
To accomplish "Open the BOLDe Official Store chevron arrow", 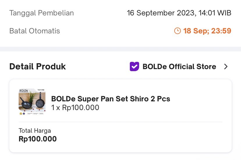I will coord(226,66).
